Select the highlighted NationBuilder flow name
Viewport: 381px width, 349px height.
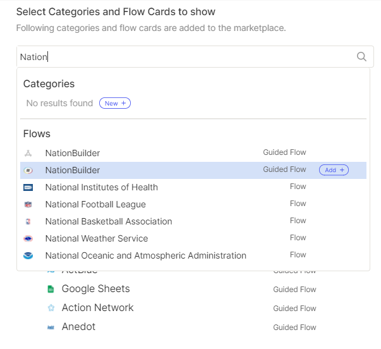point(73,170)
